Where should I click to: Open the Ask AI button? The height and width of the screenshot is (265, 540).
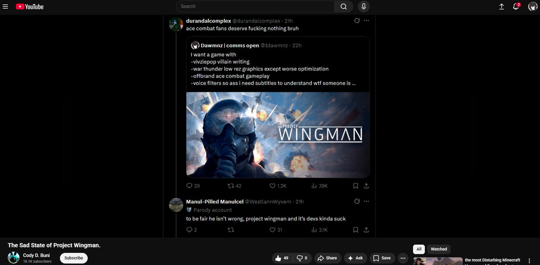[x=355, y=258]
